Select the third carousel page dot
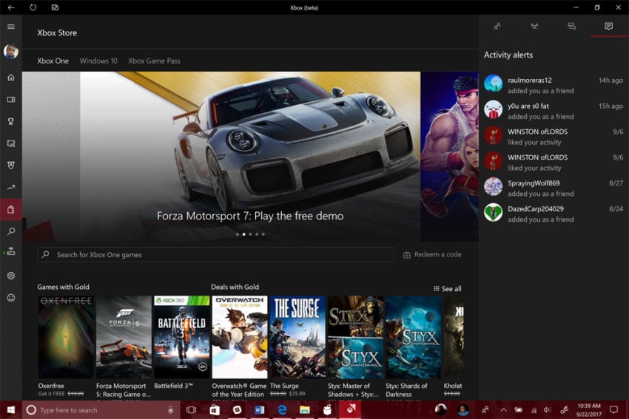This screenshot has width=629, height=419. coord(250,234)
